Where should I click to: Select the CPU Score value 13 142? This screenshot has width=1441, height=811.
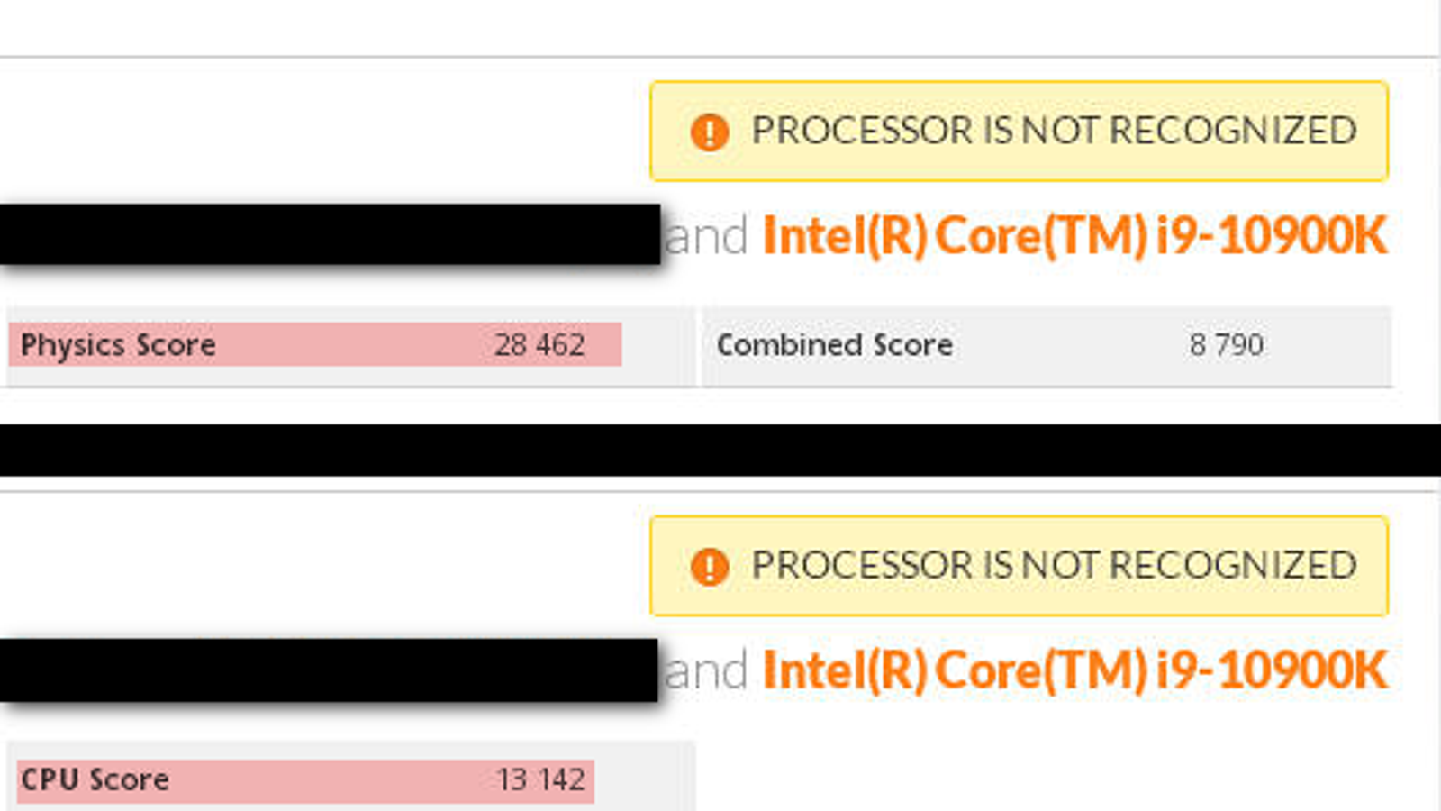coord(540,779)
